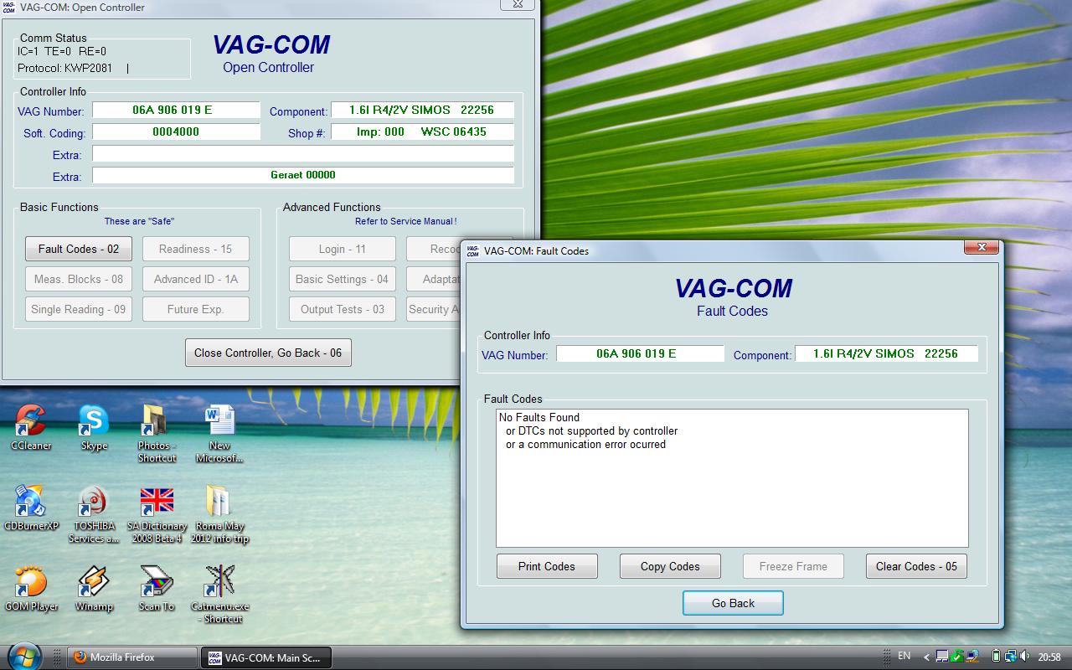
Task: Open CDBurnerXP desktop shortcut
Action: click(x=31, y=502)
